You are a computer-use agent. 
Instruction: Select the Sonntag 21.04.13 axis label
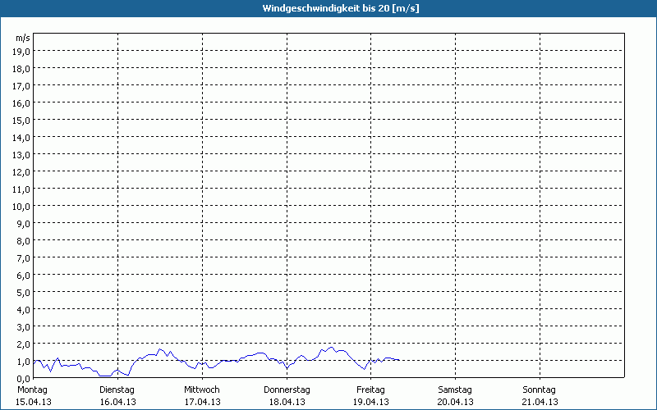tap(540, 396)
